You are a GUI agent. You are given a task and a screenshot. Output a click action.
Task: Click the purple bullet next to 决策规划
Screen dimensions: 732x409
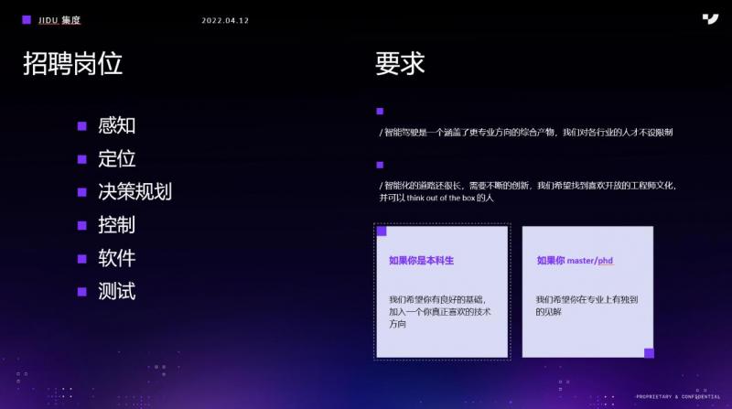(82, 192)
